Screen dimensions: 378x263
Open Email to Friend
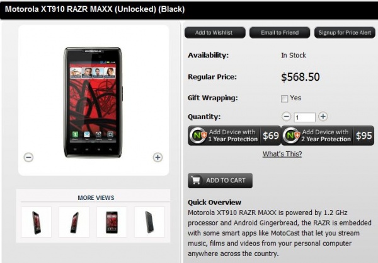click(x=280, y=33)
